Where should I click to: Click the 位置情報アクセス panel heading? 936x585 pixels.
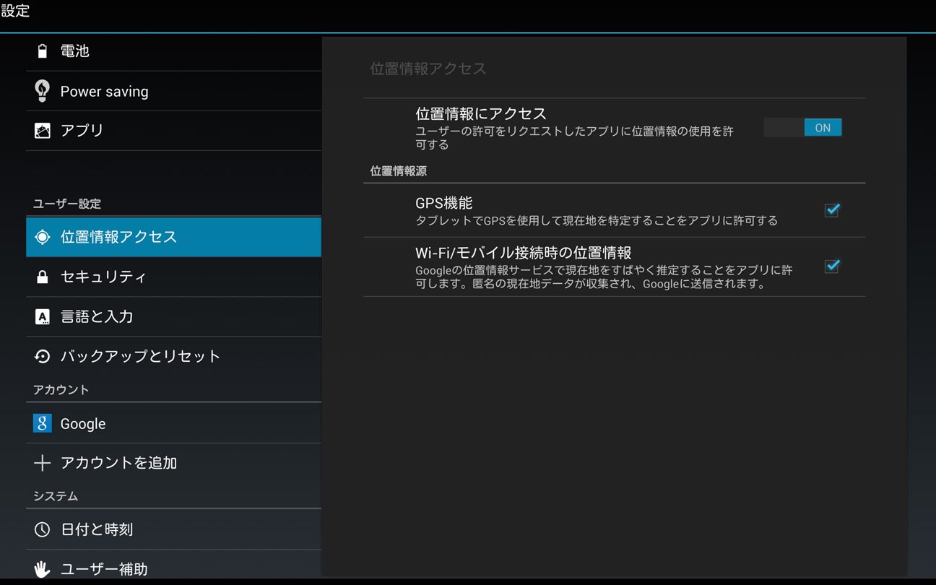click(428, 69)
